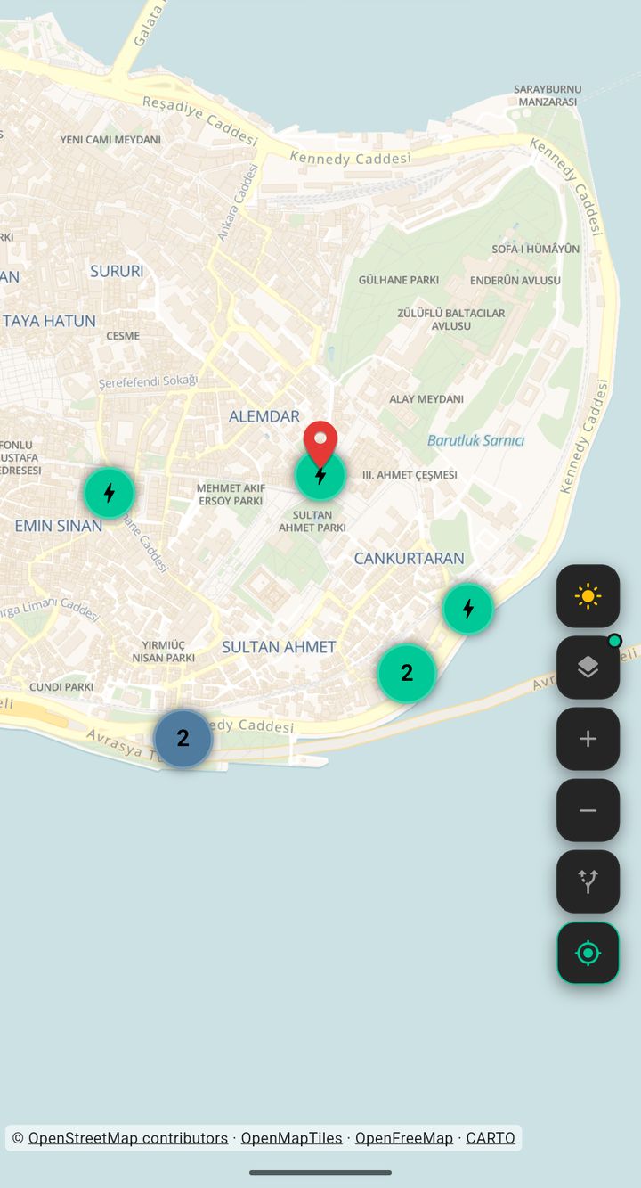Click the EMIN SINAN neighborhood label
This screenshot has width=641, height=1188.
[x=59, y=526]
